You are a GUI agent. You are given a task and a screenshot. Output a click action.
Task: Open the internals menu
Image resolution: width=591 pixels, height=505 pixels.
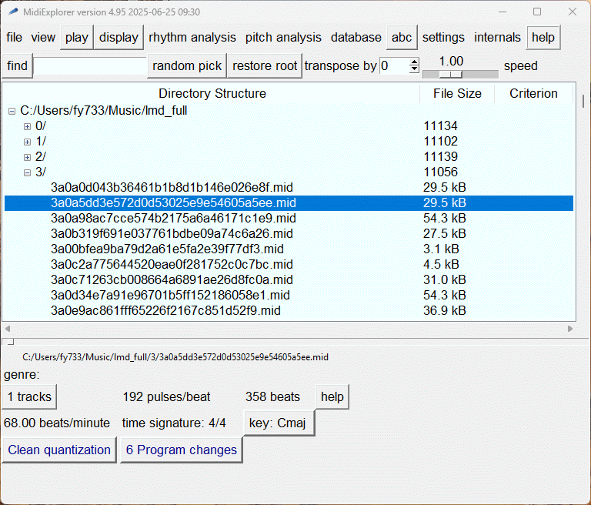click(497, 38)
